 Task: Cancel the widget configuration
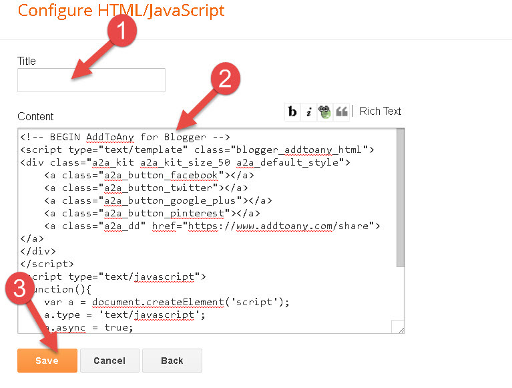109,361
